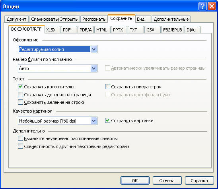Switch to the Распознать tab
218x189 pixels.
94,19
